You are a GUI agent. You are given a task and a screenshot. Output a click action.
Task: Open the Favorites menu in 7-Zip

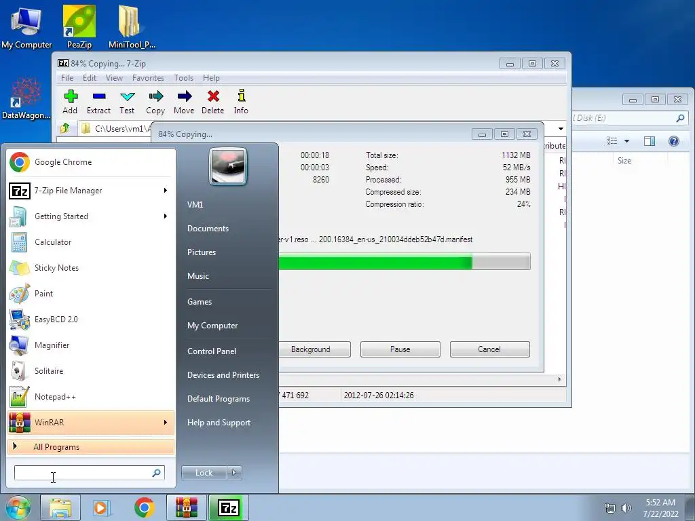(148, 78)
